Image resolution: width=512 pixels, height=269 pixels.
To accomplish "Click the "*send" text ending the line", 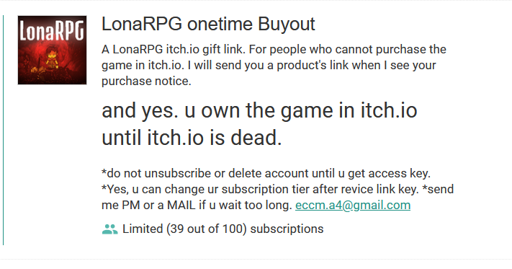I will 438,189.
